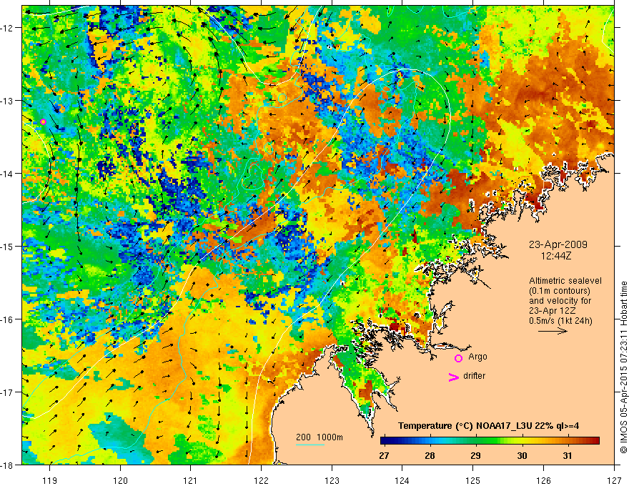The width and height of the screenshot is (629, 486).
Task: Click the color bar label 27
Action: click(x=384, y=456)
